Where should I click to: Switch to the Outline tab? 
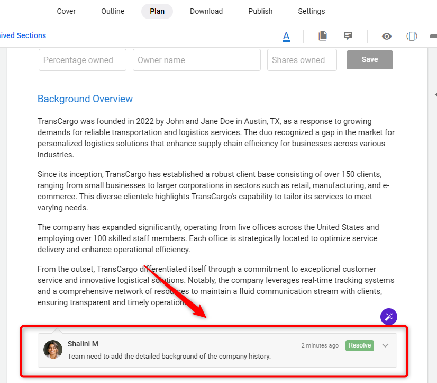[x=113, y=11]
